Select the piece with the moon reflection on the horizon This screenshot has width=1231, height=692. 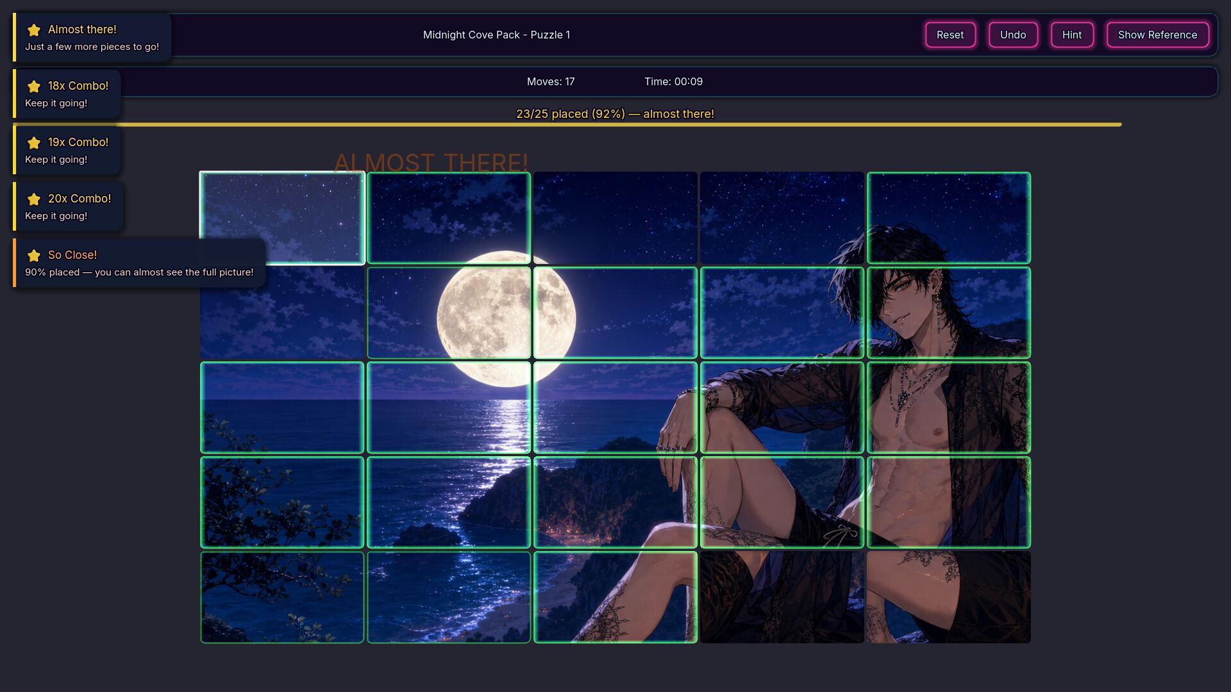pos(449,408)
